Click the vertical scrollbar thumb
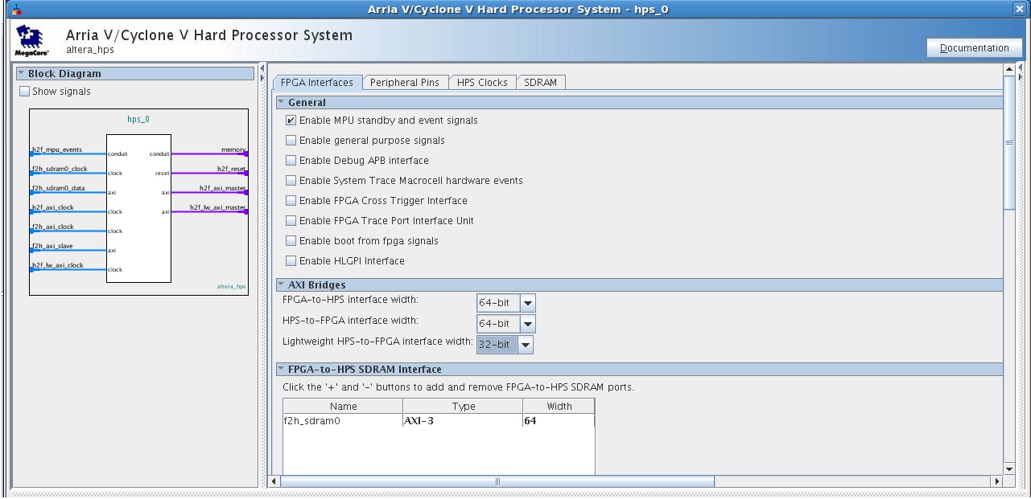The height and width of the screenshot is (499, 1031). coord(1009,143)
